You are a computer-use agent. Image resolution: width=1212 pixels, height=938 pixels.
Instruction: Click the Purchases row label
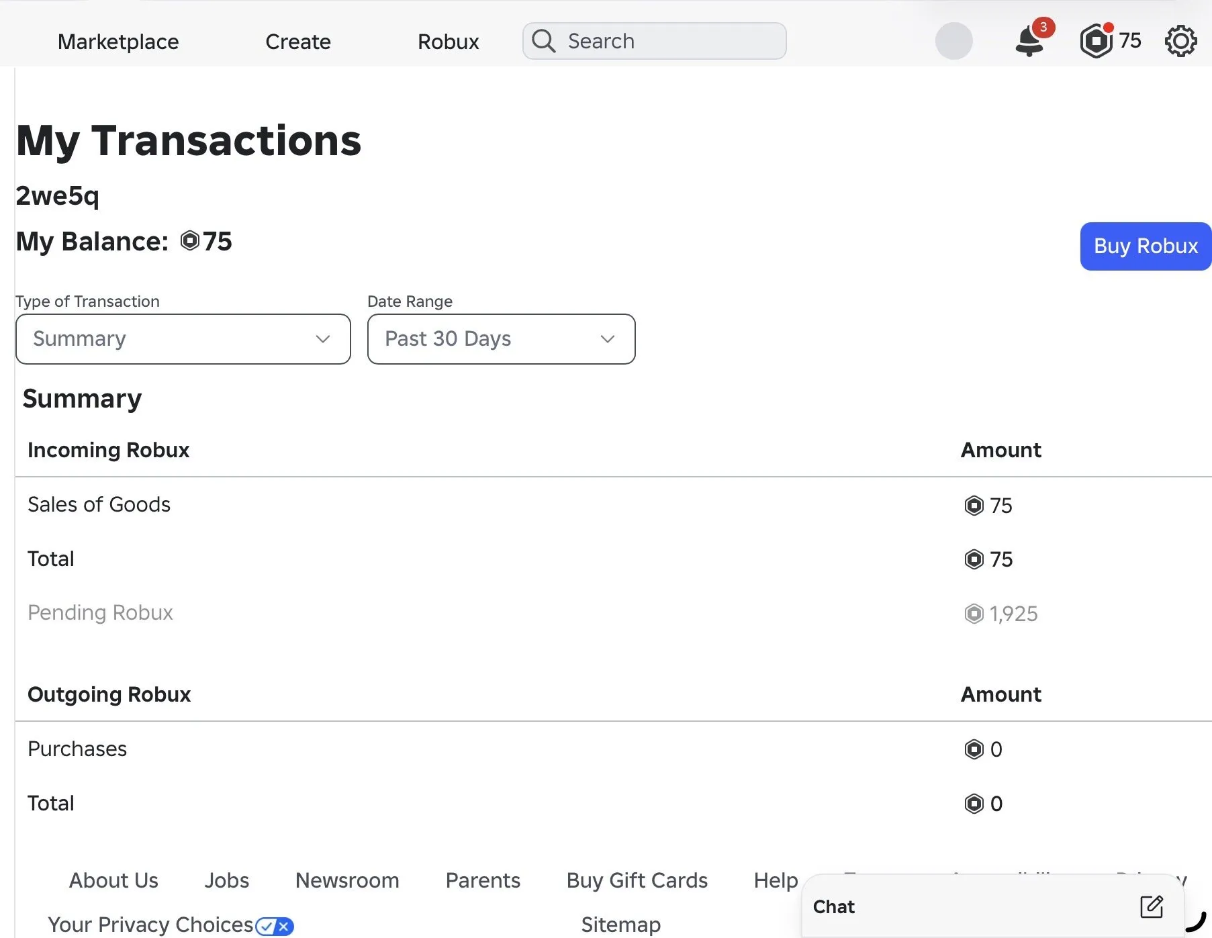[x=77, y=749]
